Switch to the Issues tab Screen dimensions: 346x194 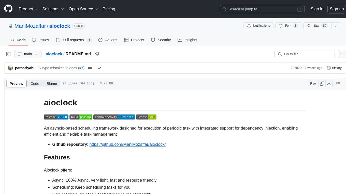point(40,40)
